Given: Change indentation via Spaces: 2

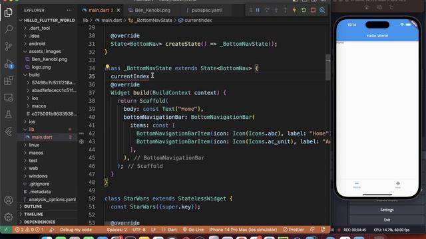Looking at the screenshot, I should (116, 230).
